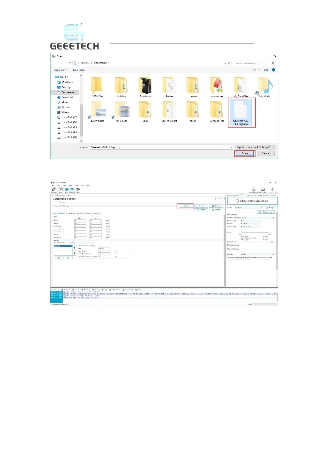The height and width of the screenshot is (463, 327).
Task: Click the Load icon in Repetier-Host toolbar
Action: [x=61, y=190]
